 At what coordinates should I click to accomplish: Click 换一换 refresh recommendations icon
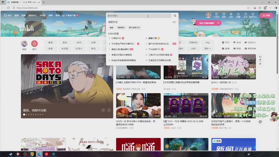click(x=260, y=60)
